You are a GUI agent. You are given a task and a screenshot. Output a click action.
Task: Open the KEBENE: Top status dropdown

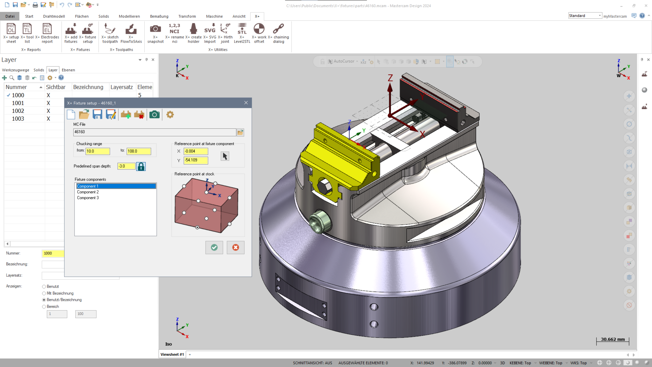[535, 363]
